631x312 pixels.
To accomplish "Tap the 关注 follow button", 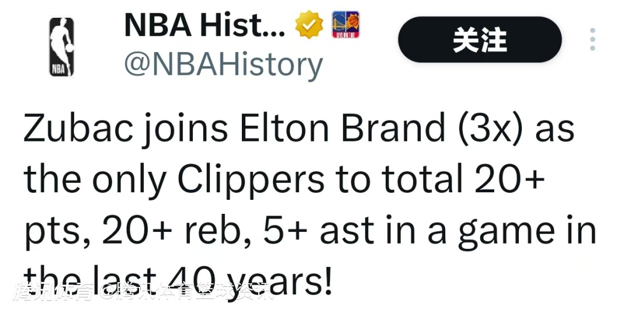I will tap(480, 40).
